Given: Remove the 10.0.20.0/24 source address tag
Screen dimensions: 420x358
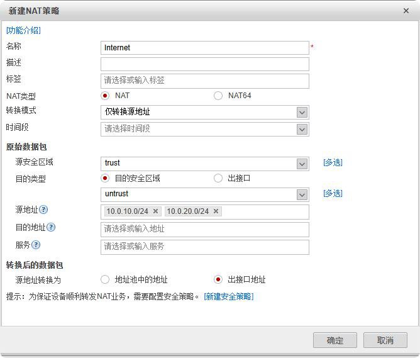Looking at the screenshot, I should pos(216,211).
